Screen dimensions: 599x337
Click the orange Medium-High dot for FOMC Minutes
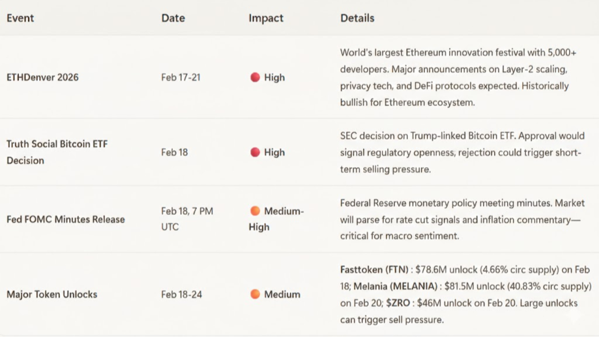tap(255, 211)
